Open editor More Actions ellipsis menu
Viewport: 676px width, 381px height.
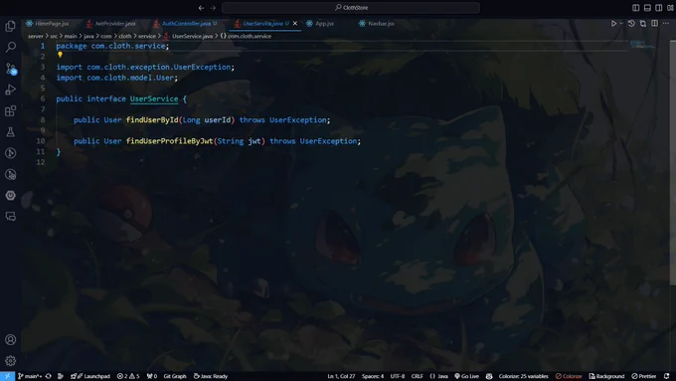point(666,23)
